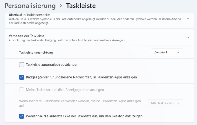The height and width of the screenshot is (125, 197).
Task: Tick Meine Taskleiste auf allen Anzeigegeräten checkbox
Action: coord(22,90)
